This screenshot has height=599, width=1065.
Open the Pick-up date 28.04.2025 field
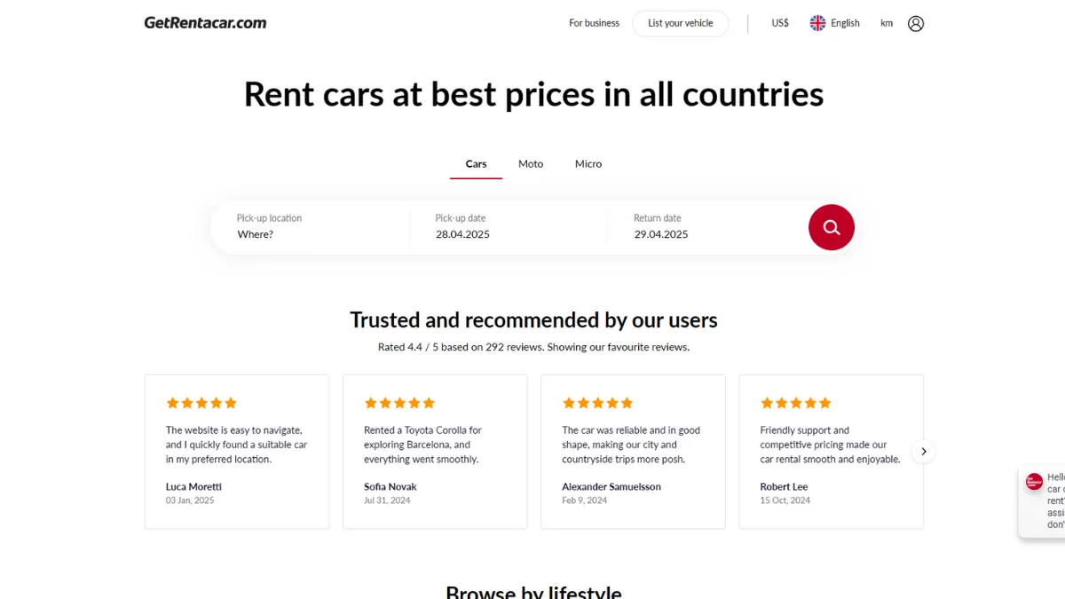coord(509,227)
